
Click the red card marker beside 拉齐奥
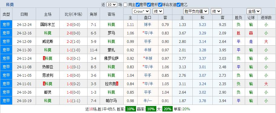pos(117,84)
